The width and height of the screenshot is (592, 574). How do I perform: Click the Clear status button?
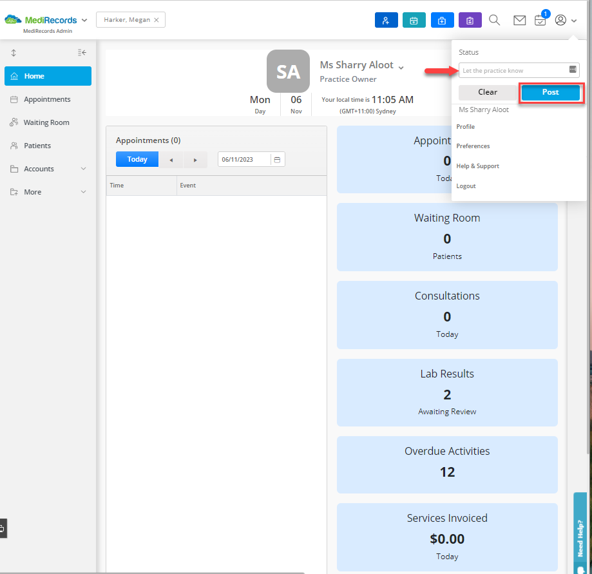click(488, 92)
